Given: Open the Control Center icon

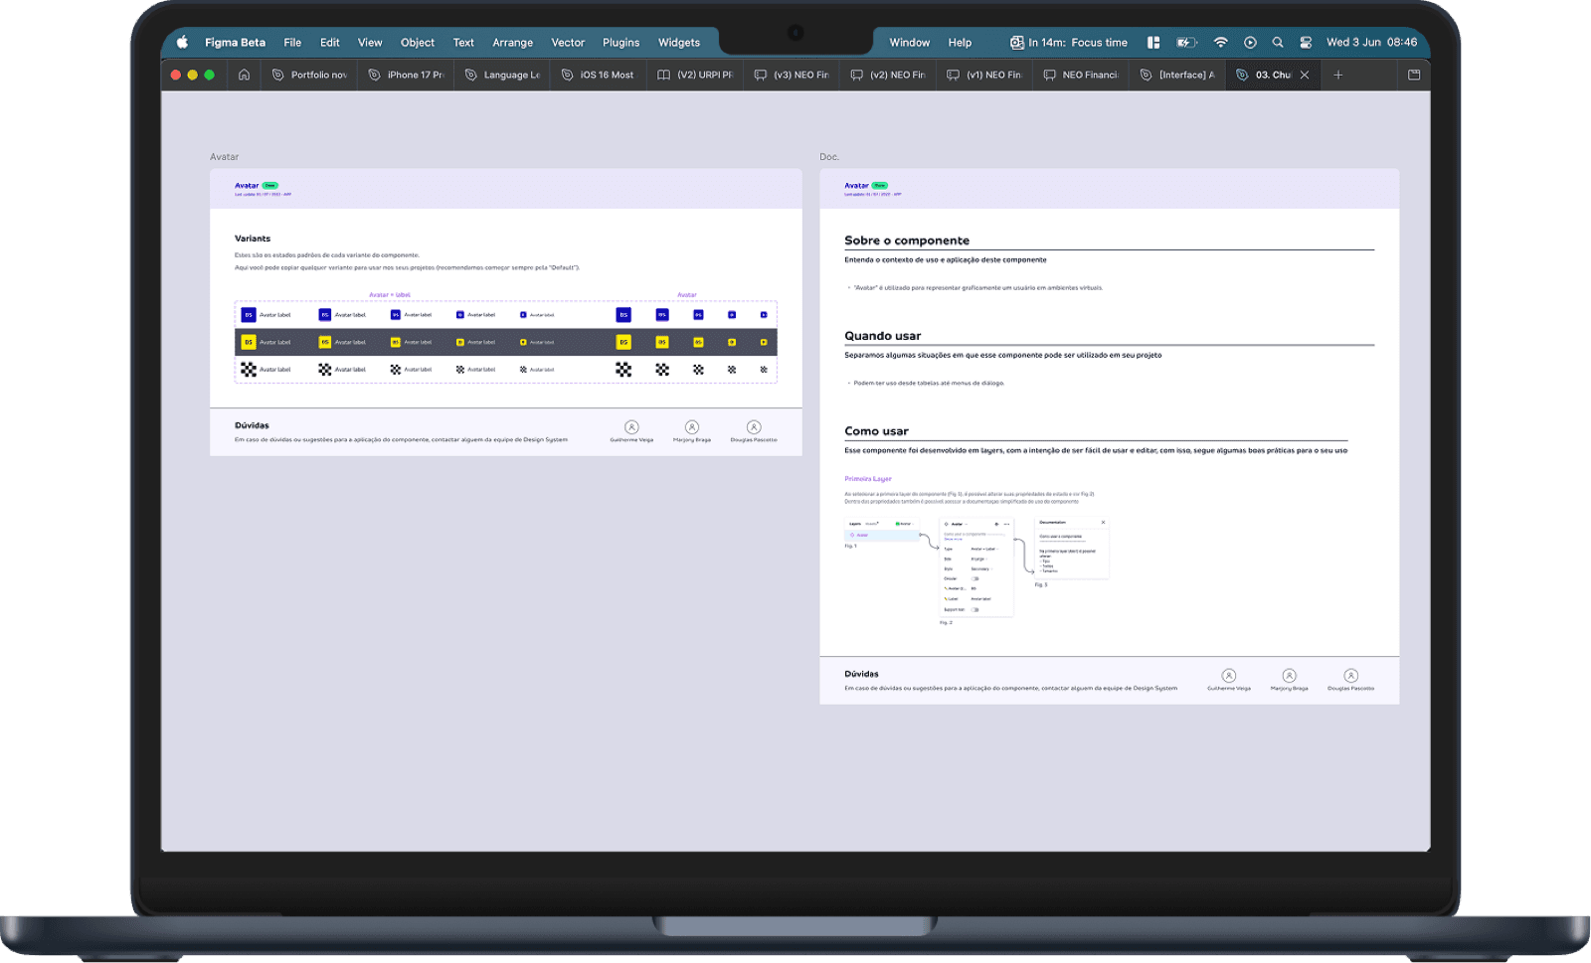Looking at the screenshot, I should pos(1306,43).
